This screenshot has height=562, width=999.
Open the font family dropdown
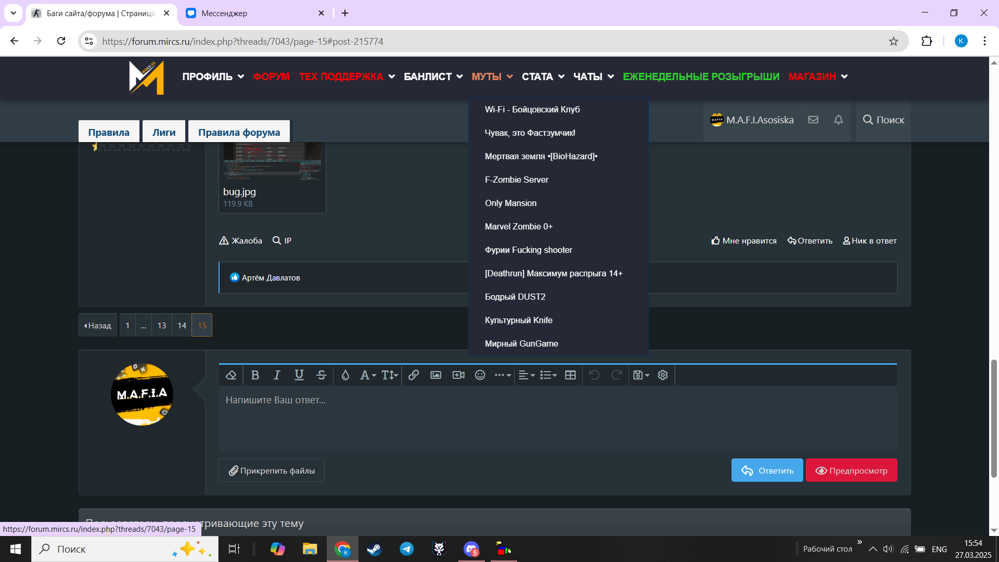point(368,375)
